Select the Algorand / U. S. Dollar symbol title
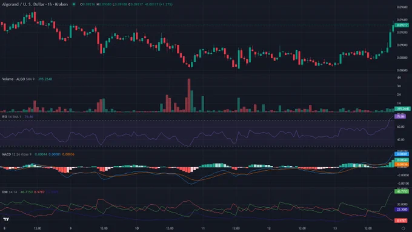The image size is (412, 232). 35,4
